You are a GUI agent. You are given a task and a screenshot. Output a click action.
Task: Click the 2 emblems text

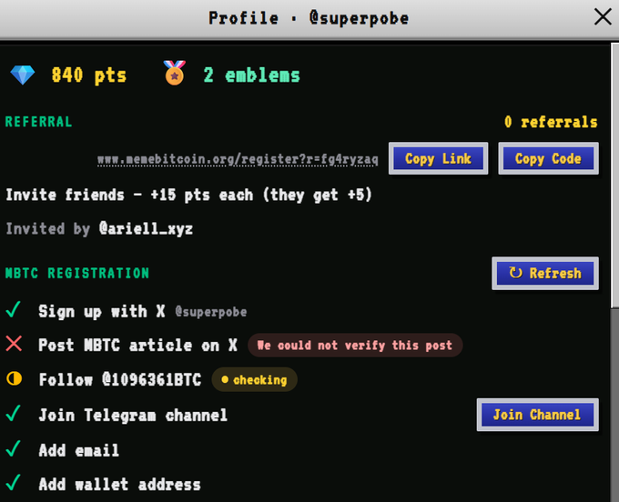click(x=252, y=75)
